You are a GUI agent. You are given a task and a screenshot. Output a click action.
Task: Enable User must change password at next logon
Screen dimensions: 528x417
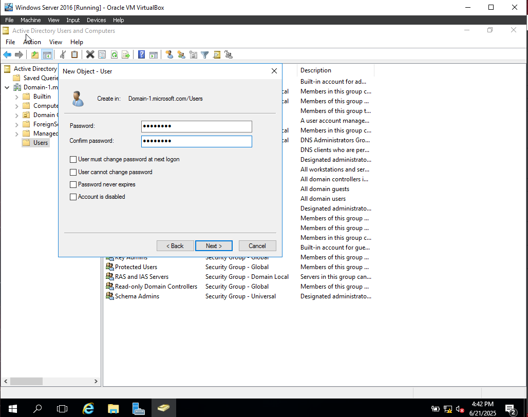(73, 159)
